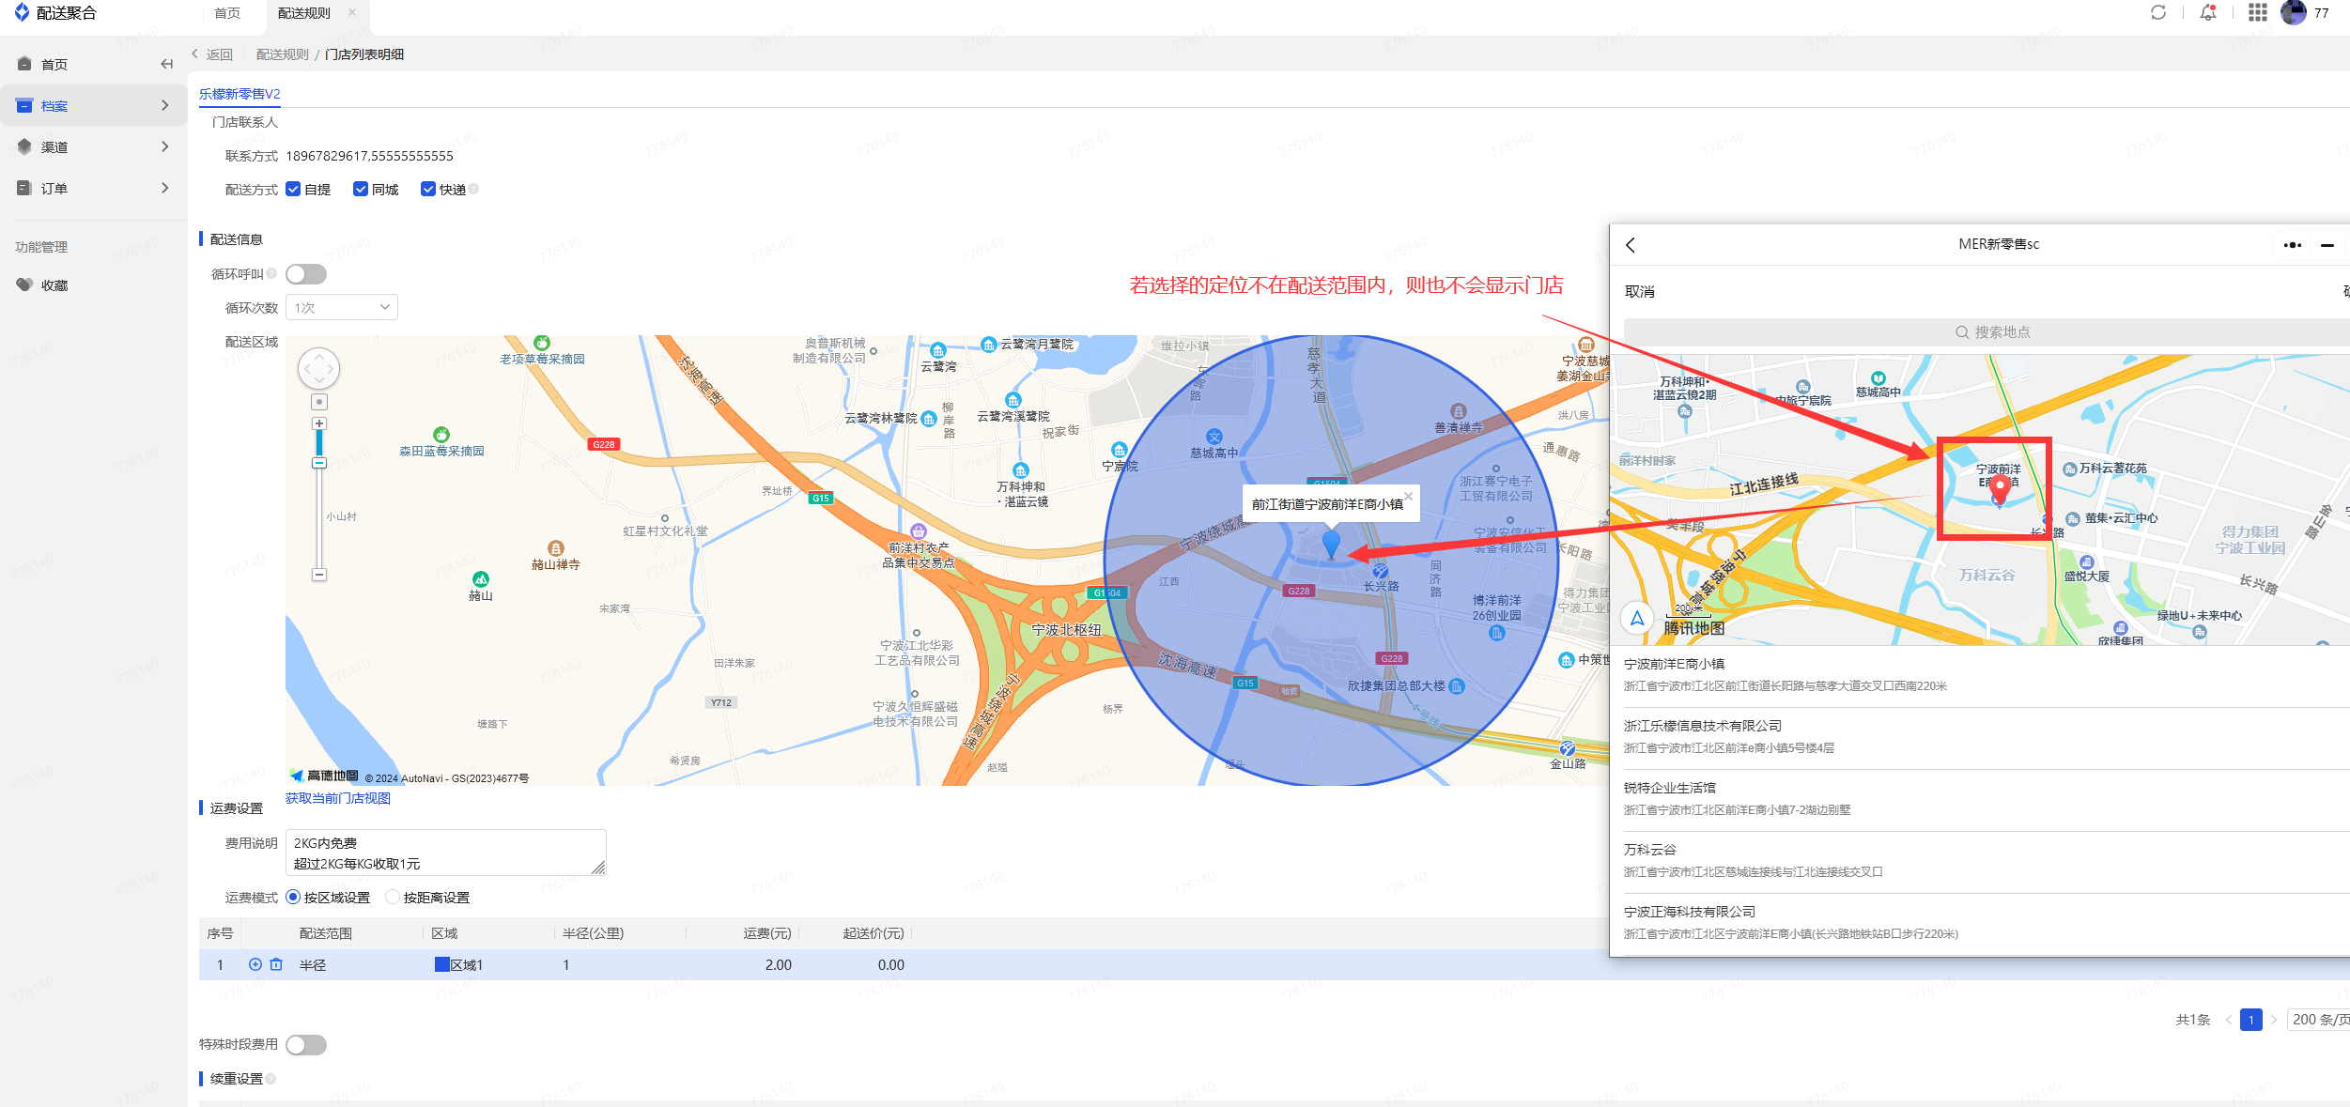Click the 收藏 sidebar icon

point(24,284)
